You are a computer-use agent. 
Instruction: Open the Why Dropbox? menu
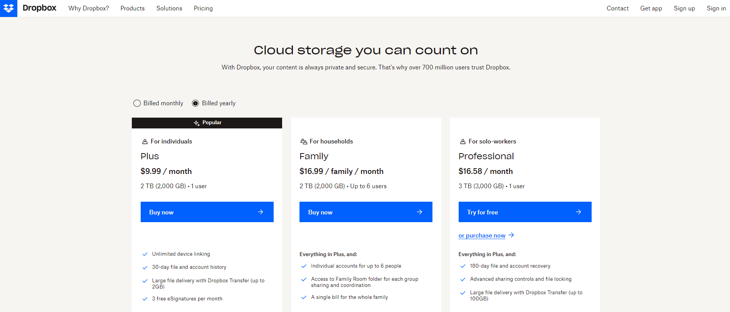click(x=89, y=8)
